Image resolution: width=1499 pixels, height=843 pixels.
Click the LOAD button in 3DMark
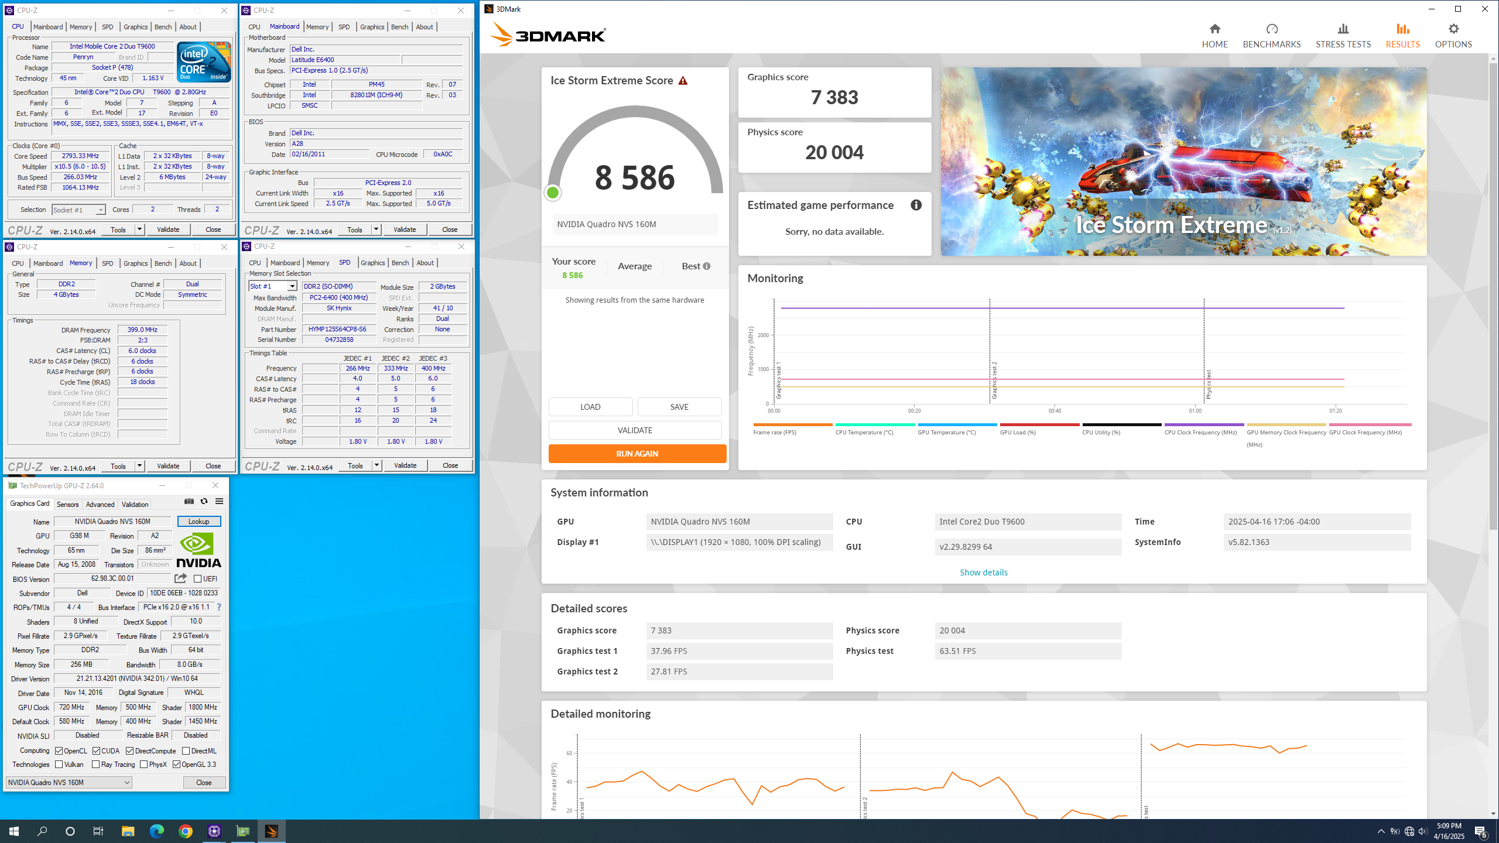pos(590,407)
